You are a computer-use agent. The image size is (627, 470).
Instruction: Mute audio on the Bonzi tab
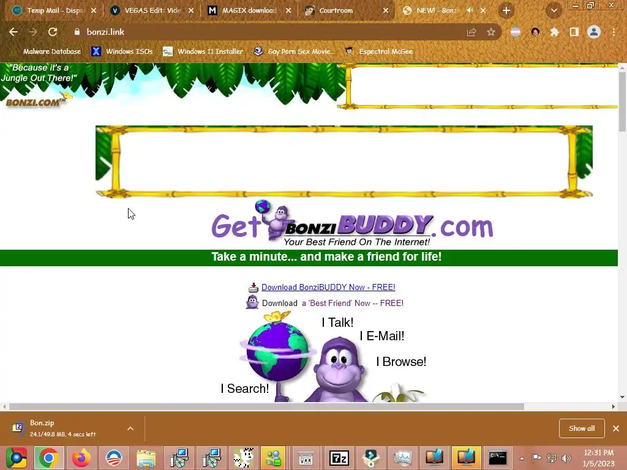click(470, 10)
